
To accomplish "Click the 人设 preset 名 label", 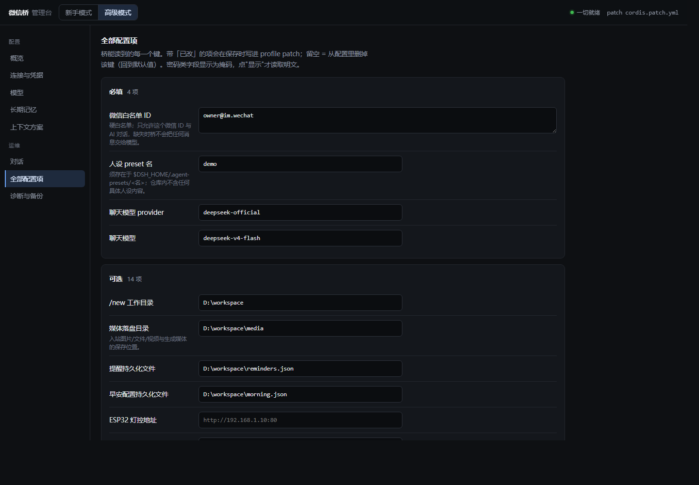I will 131,164.
